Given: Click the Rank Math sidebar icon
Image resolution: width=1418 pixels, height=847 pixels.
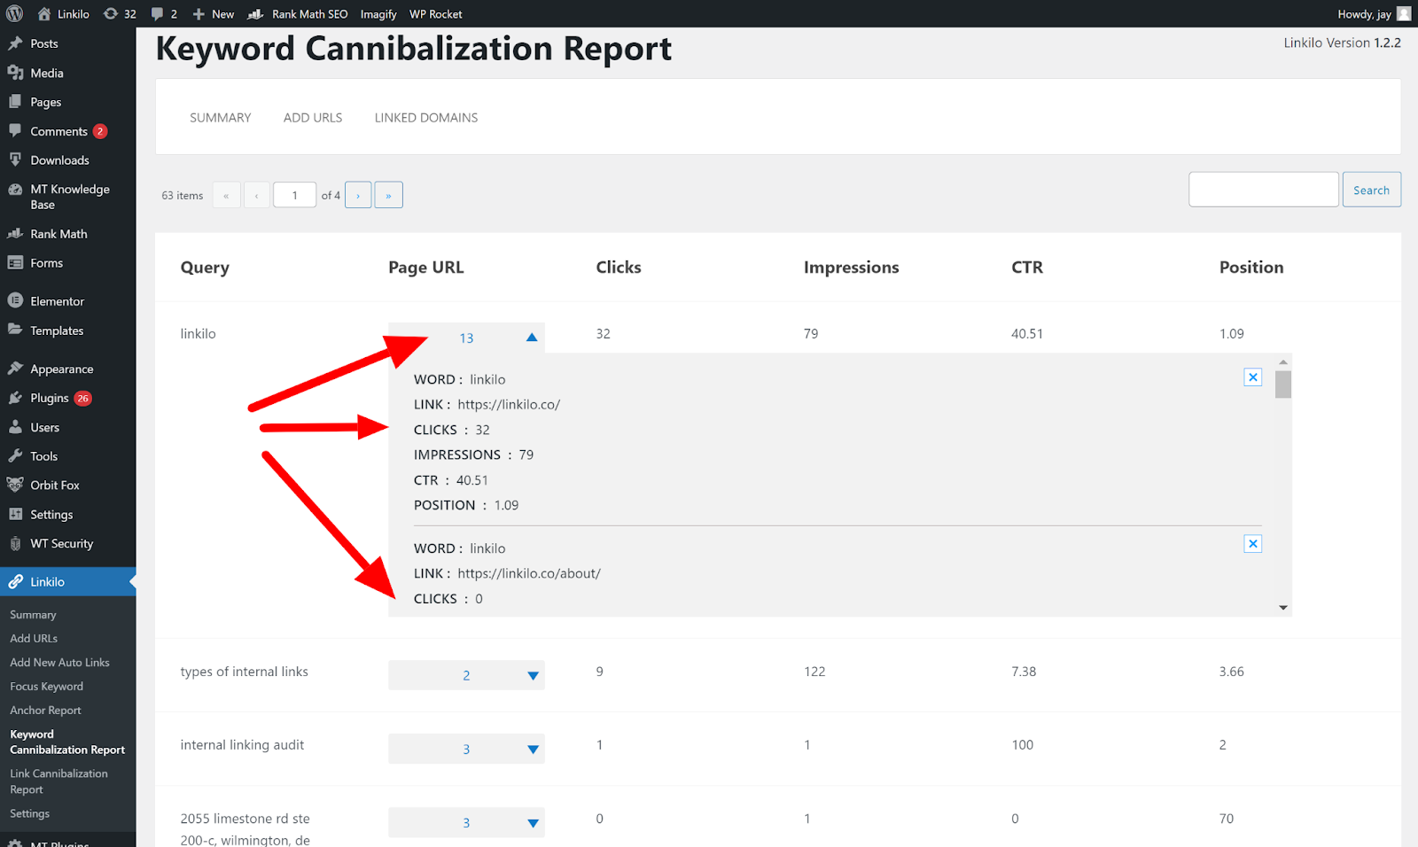Looking at the screenshot, I should tap(15, 234).
